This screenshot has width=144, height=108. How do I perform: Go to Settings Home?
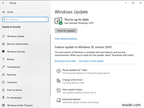point(10,12)
